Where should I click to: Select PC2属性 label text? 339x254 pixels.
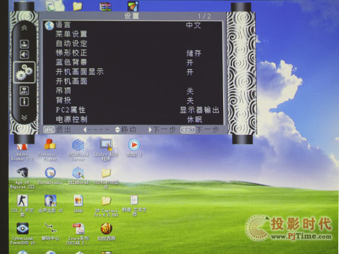click(71, 110)
